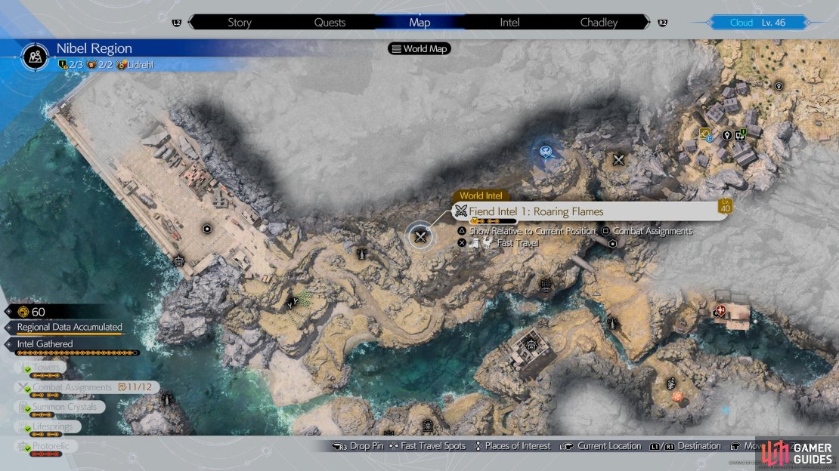
Task: Toggle the Summon Crystals category checkmark
Action: pos(28,410)
